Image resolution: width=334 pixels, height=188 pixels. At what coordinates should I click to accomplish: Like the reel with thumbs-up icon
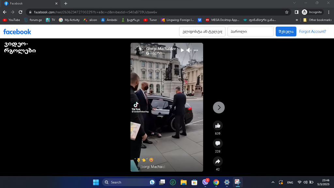(218, 125)
